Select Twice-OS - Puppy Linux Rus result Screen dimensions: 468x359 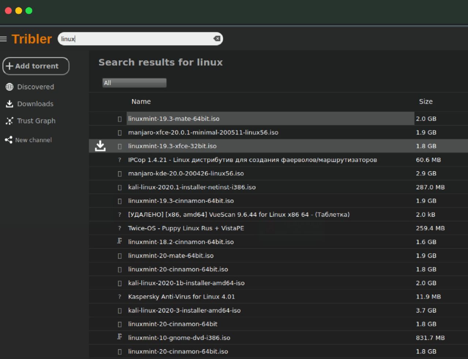(x=186, y=228)
